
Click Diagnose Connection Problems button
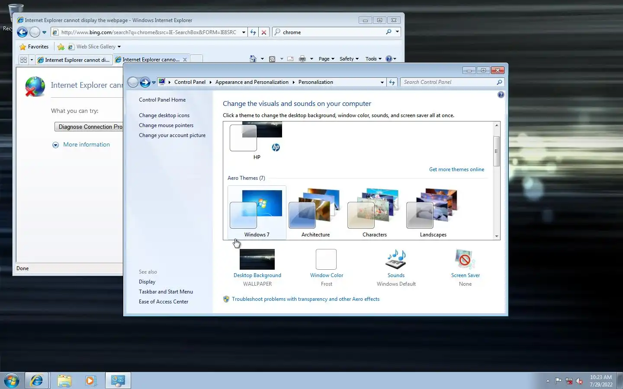pos(89,127)
